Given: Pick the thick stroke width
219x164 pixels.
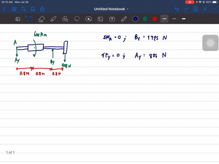Looking at the screenshot, I should click(x=184, y=19).
